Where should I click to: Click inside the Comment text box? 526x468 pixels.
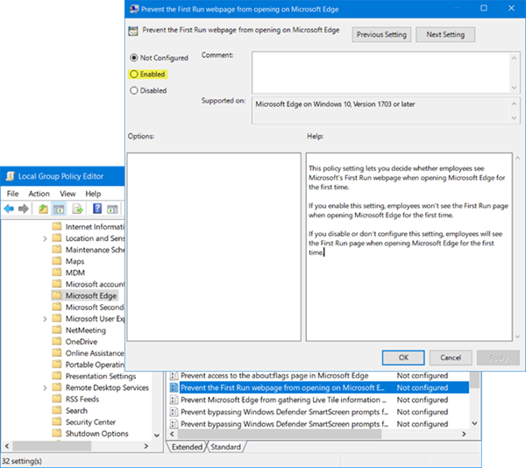pyautogui.click(x=380, y=73)
